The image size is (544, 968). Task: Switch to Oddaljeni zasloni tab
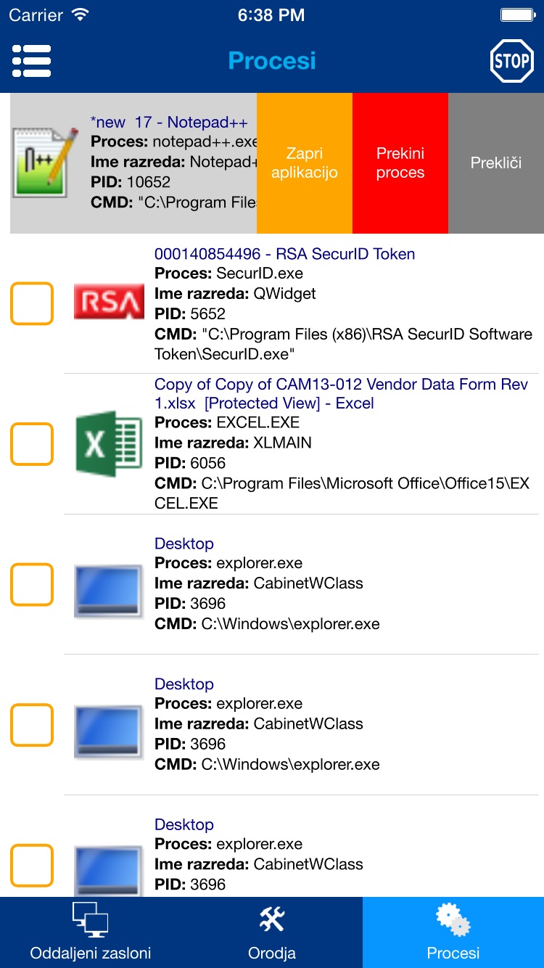(x=91, y=932)
